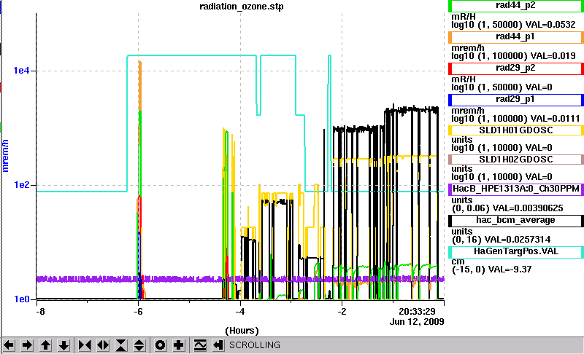Image resolution: width=584 pixels, height=354 pixels.
Task: Click the SCROLLING status label
Action: [x=254, y=345]
